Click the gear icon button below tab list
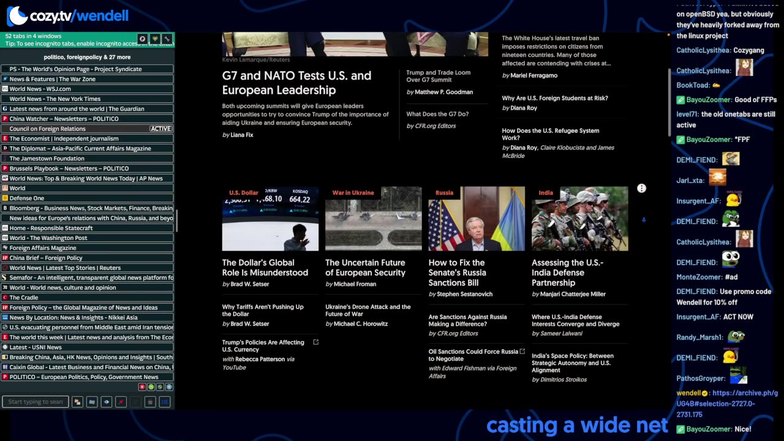 (x=160, y=387)
